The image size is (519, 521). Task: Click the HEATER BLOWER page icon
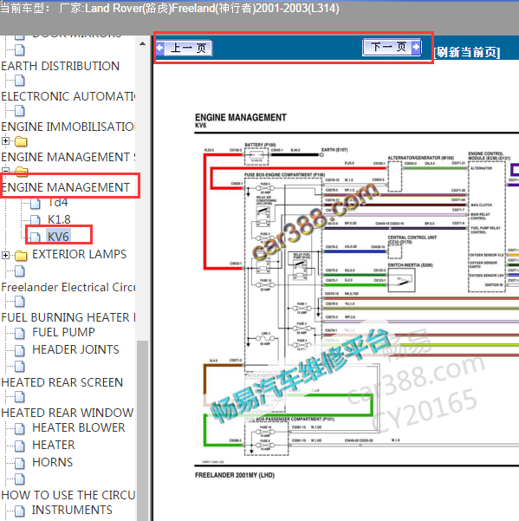point(20,428)
